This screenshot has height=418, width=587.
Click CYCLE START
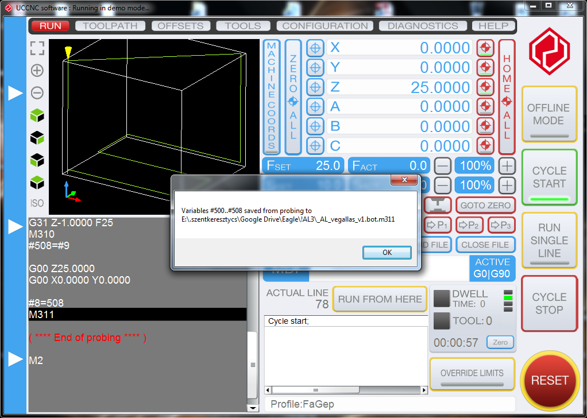pos(549,177)
